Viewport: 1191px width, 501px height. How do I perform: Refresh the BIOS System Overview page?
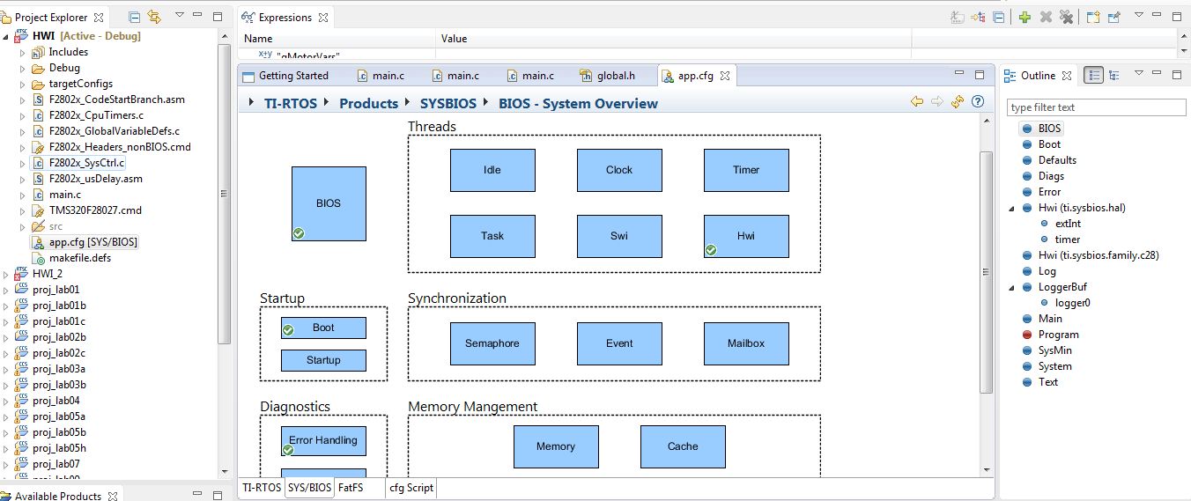click(x=958, y=102)
